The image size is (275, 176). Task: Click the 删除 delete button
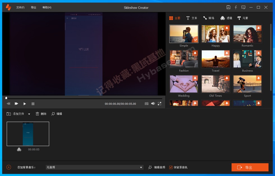coord(41,114)
